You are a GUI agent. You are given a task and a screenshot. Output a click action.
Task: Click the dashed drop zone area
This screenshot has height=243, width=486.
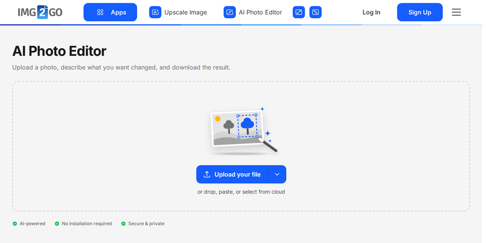[x=241, y=146]
